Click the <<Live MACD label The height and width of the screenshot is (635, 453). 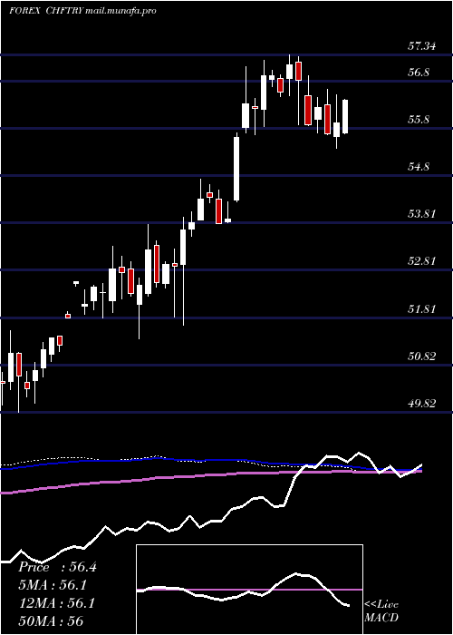[x=381, y=611]
